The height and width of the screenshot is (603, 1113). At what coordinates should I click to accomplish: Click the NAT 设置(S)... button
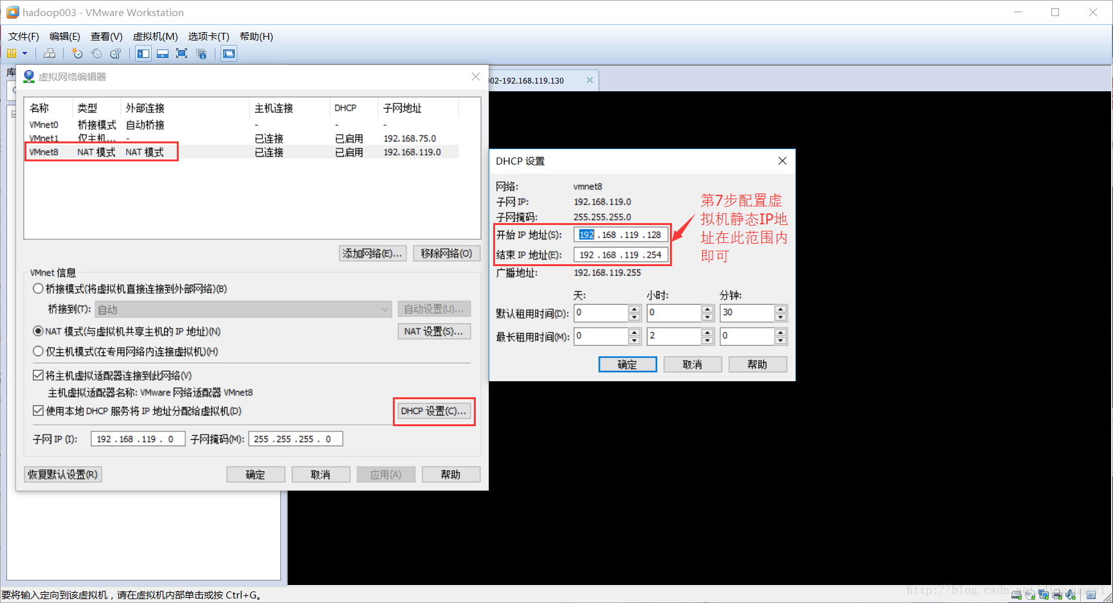coord(433,331)
